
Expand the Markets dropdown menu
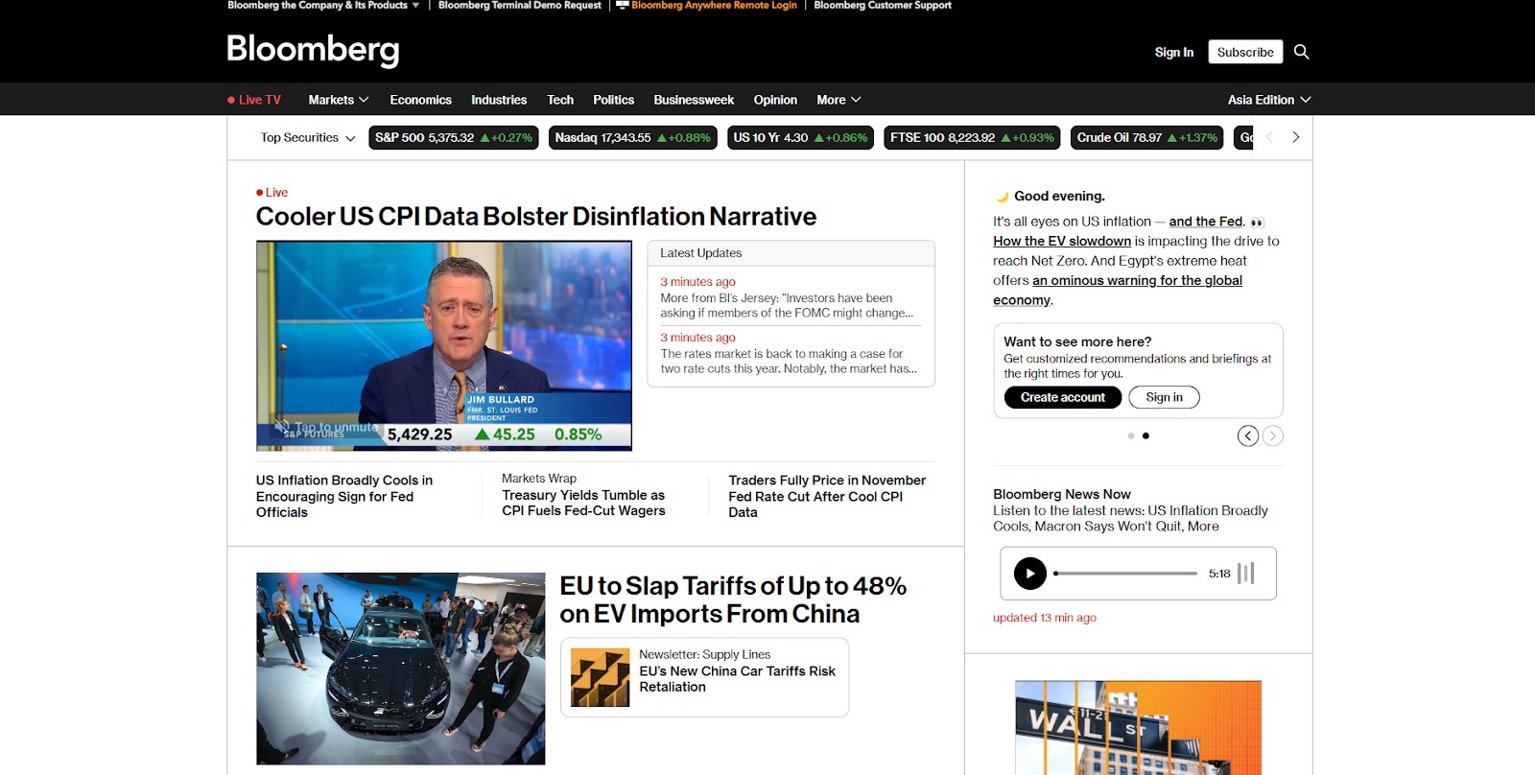tap(339, 100)
